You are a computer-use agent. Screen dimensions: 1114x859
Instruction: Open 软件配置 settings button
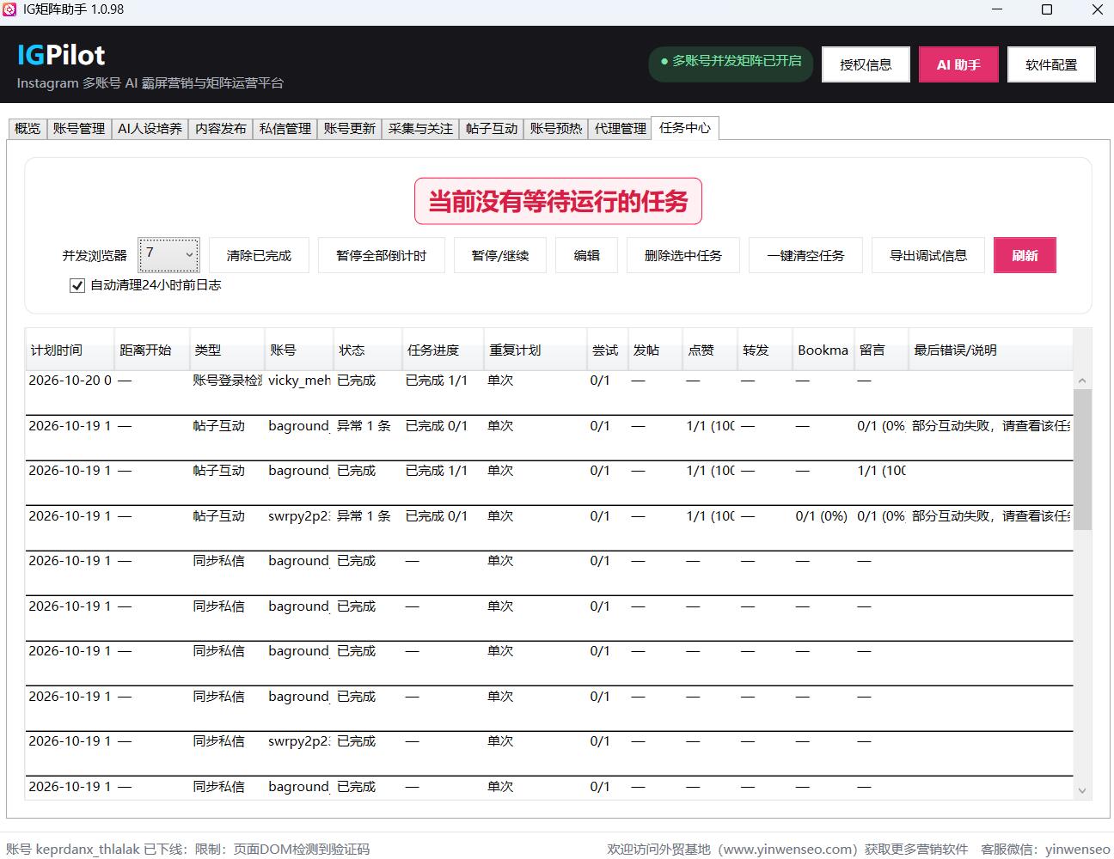point(1051,64)
